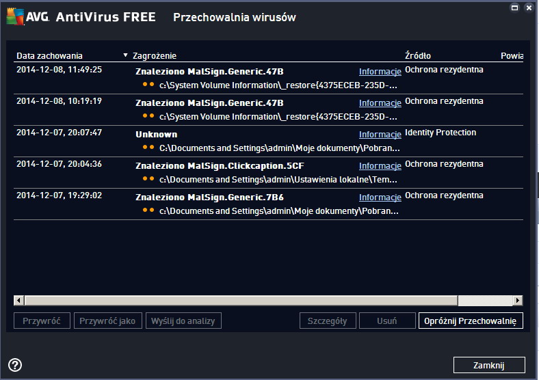Image resolution: width=539 pixels, height=380 pixels.
Task: Click Ustawienia lokalne\Tem... file path
Action: click(278, 180)
